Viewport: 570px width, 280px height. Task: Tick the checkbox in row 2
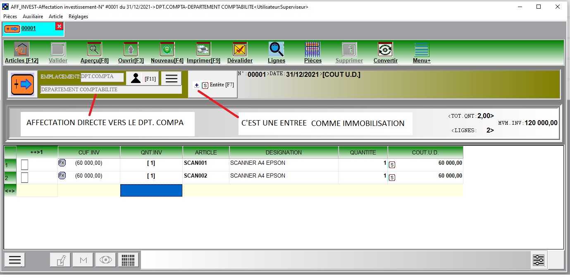[x=25, y=178]
